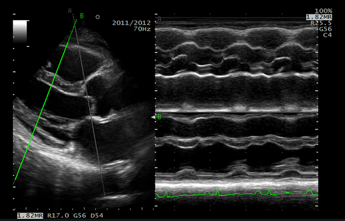The height and width of the screenshot is (221, 345).
Task: Click the small circle orientation marker
Action: tap(97, 17)
